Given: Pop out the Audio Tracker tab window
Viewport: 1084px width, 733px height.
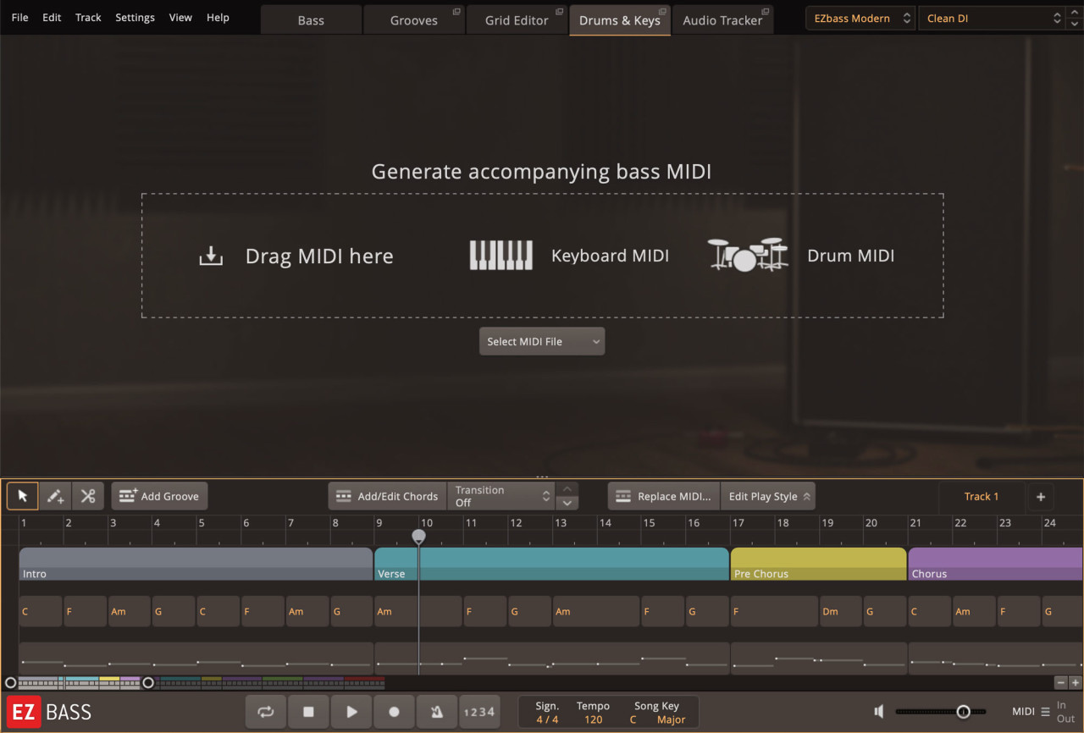Looking at the screenshot, I should point(766,12).
